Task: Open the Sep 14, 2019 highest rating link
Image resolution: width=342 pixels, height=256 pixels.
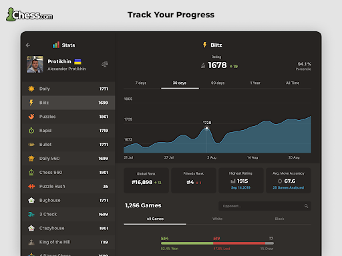Action: 240,187
